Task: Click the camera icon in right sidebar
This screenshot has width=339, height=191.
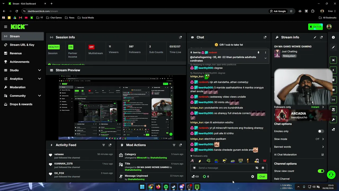Action: [x=333, y=110]
